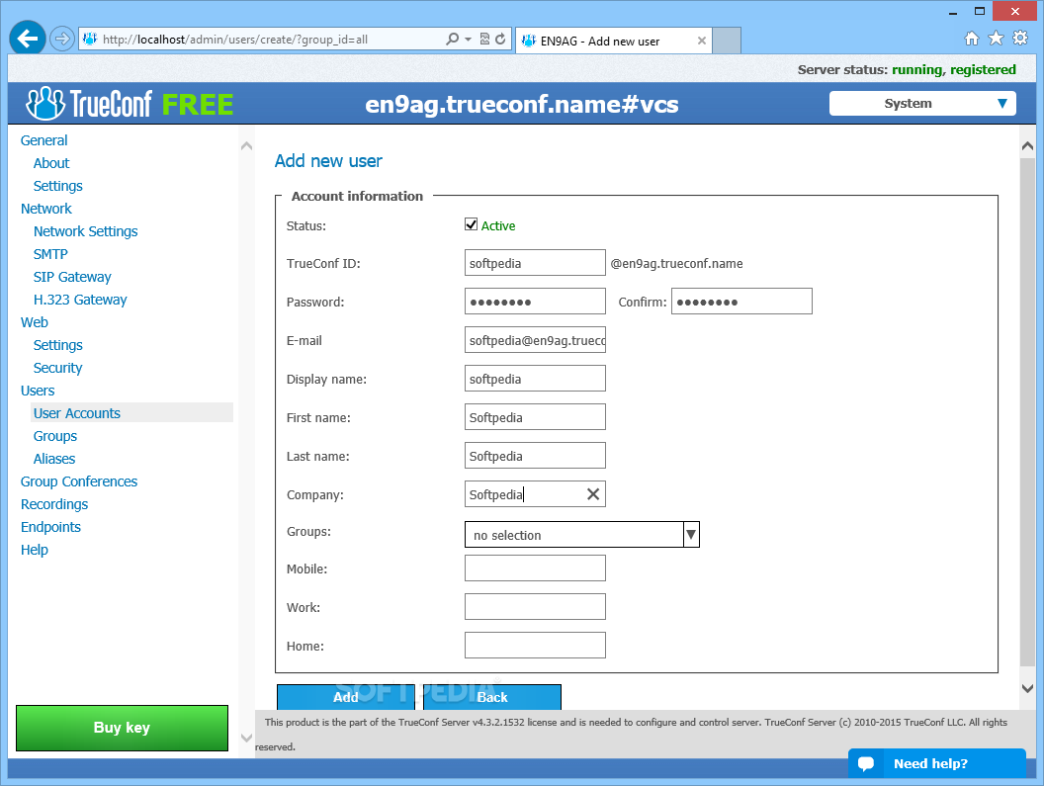Click the First name field
Screen dimensions: 1044x786
(x=535, y=417)
